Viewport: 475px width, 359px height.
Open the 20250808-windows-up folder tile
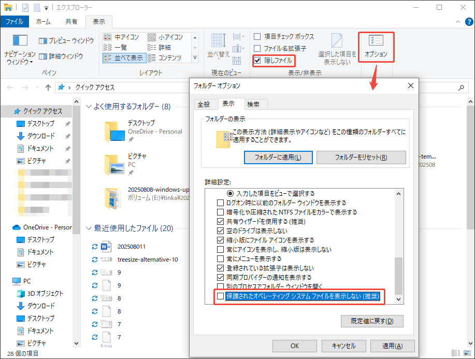coord(147,198)
